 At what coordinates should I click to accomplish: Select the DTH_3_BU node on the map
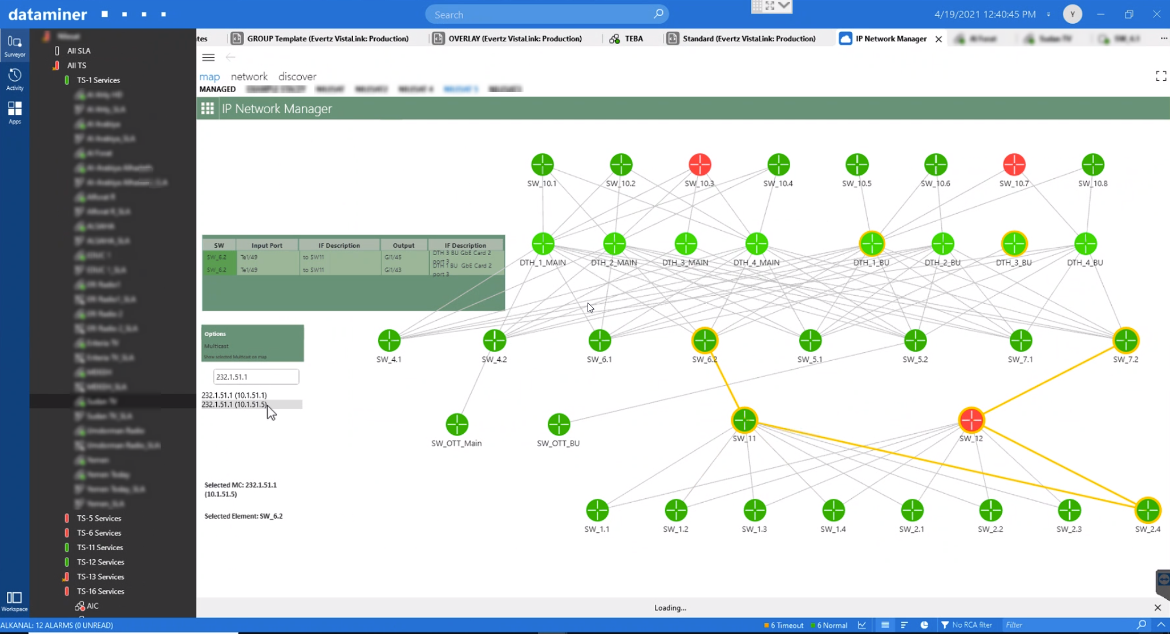[x=1014, y=244]
